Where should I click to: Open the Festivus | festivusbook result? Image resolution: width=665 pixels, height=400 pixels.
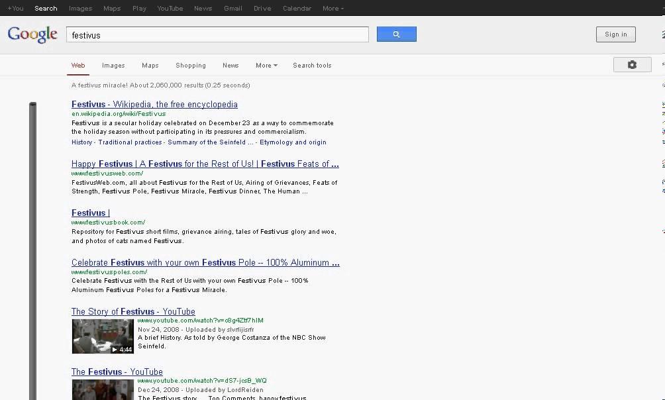90,213
